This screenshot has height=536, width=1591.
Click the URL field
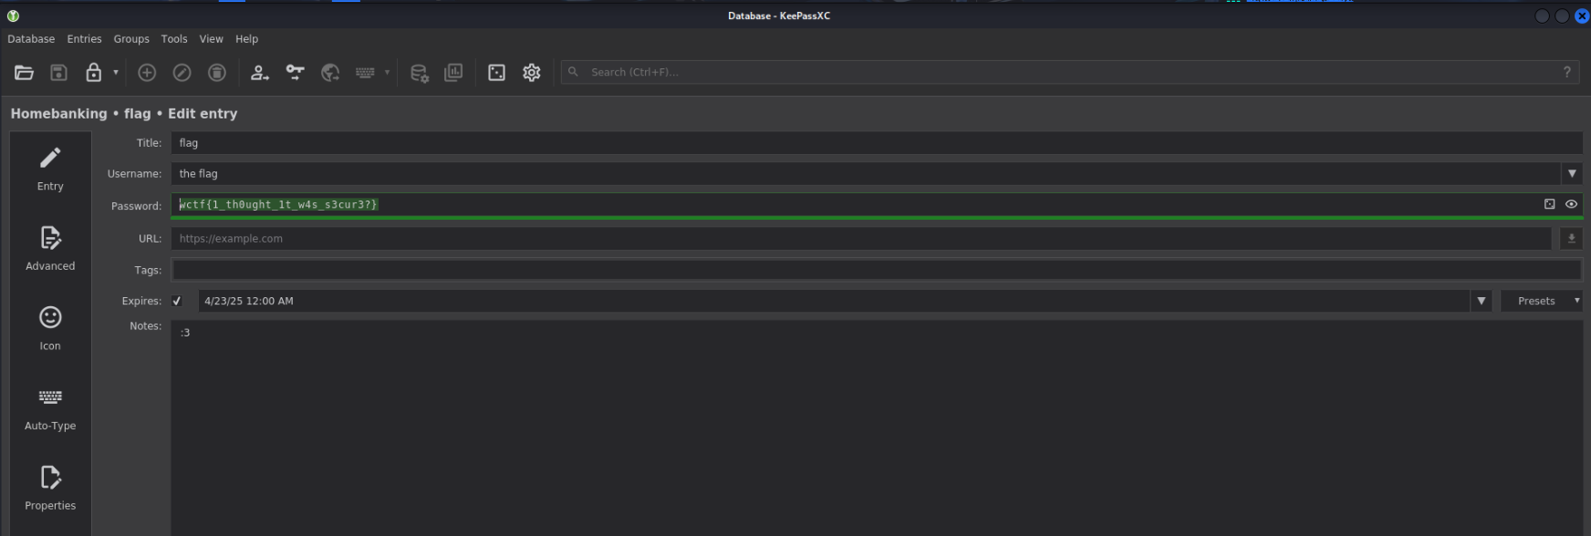pyautogui.click(x=861, y=239)
